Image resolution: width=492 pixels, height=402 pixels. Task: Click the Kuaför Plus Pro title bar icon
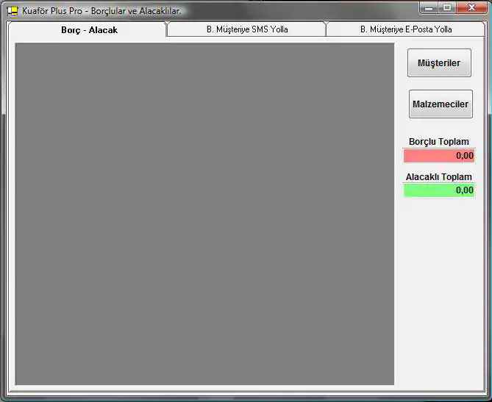[13, 10]
